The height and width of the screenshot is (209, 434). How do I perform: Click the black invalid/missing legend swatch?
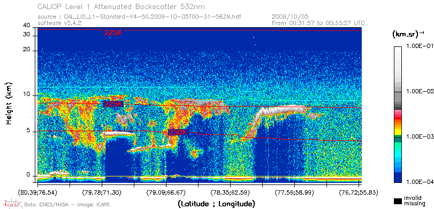tap(398, 201)
